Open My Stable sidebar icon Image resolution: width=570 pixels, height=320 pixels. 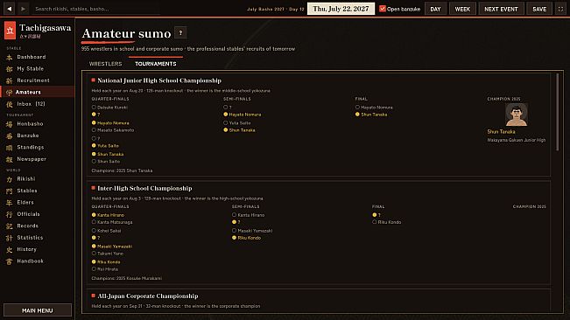tap(9, 69)
